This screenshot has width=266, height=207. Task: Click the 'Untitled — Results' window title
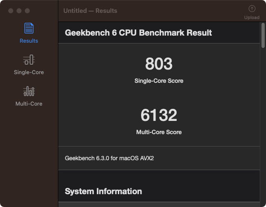pos(90,11)
